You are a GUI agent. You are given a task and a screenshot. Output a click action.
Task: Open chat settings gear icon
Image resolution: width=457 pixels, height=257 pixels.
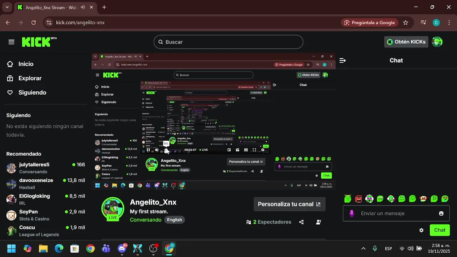[421, 230]
